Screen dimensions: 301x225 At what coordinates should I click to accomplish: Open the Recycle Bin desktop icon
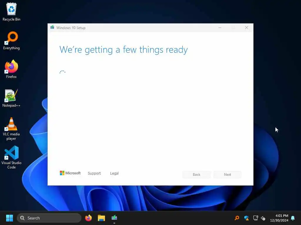(11, 12)
